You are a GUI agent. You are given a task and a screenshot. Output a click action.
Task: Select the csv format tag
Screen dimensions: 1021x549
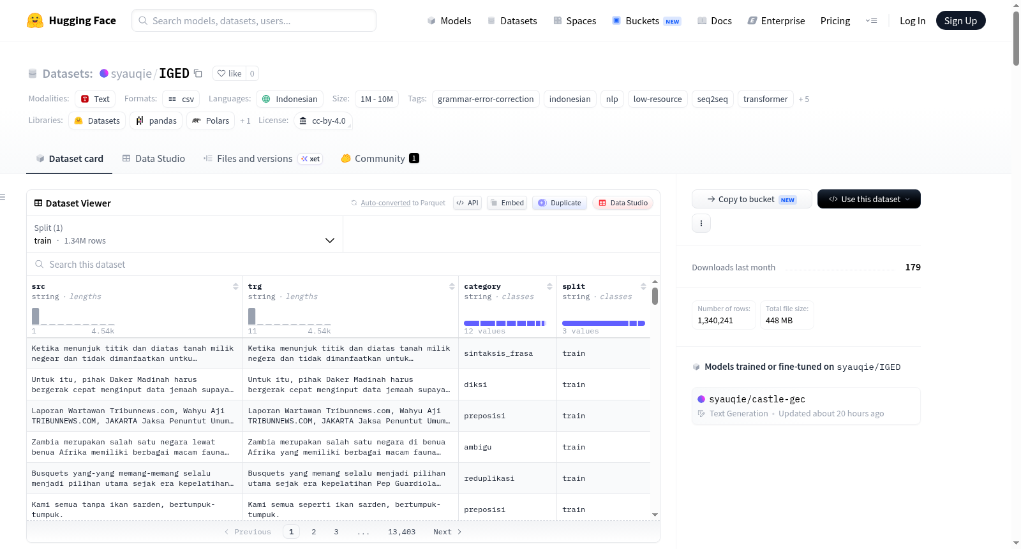click(x=181, y=99)
